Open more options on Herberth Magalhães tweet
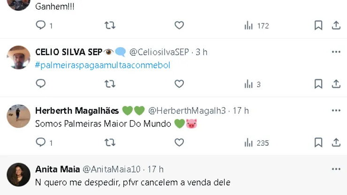This screenshot has height=195, width=347. point(336,111)
